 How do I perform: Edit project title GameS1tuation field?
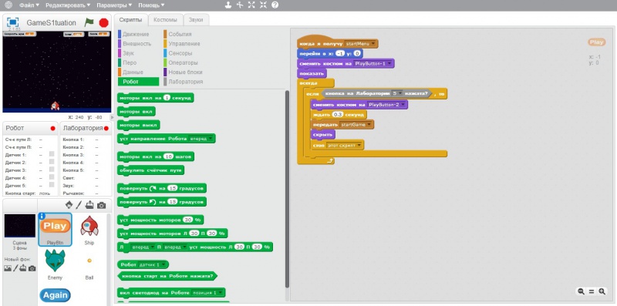coord(51,23)
